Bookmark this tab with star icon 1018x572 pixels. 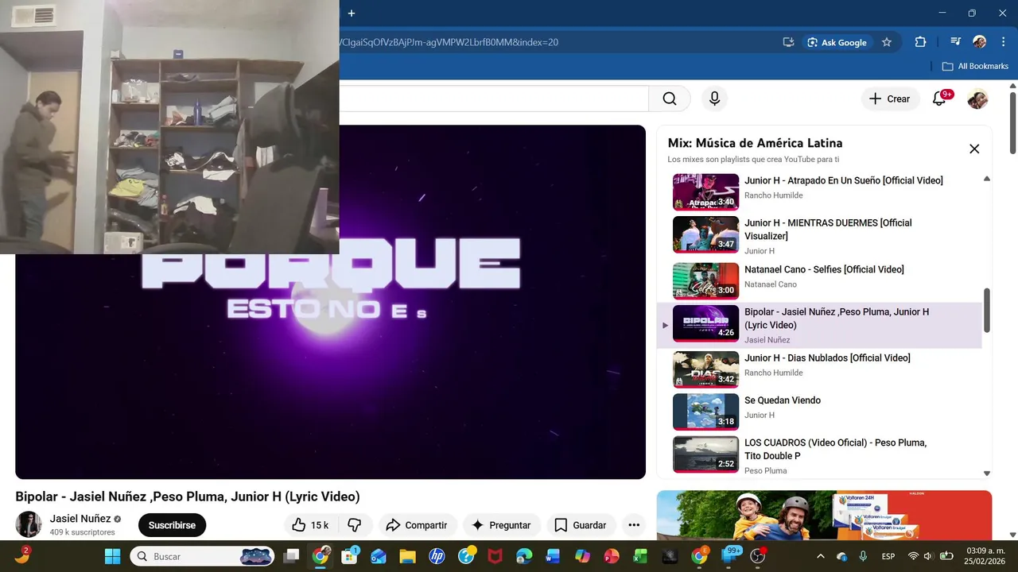tap(887, 42)
